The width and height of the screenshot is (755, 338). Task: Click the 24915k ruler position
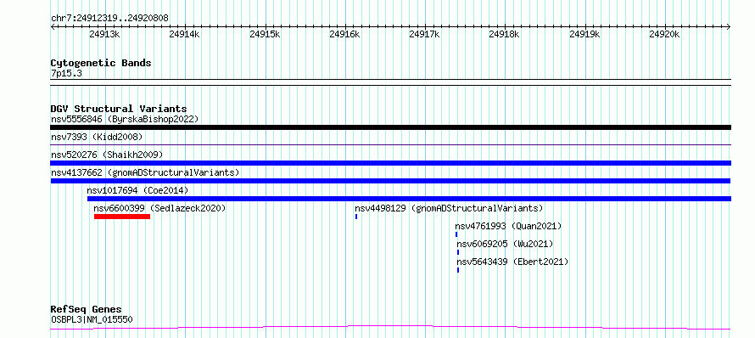pos(265,35)
